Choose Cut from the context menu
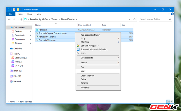 tap(98, 67)
